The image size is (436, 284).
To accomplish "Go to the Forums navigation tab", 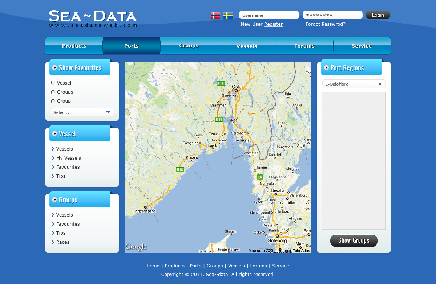I will (304, 46).
